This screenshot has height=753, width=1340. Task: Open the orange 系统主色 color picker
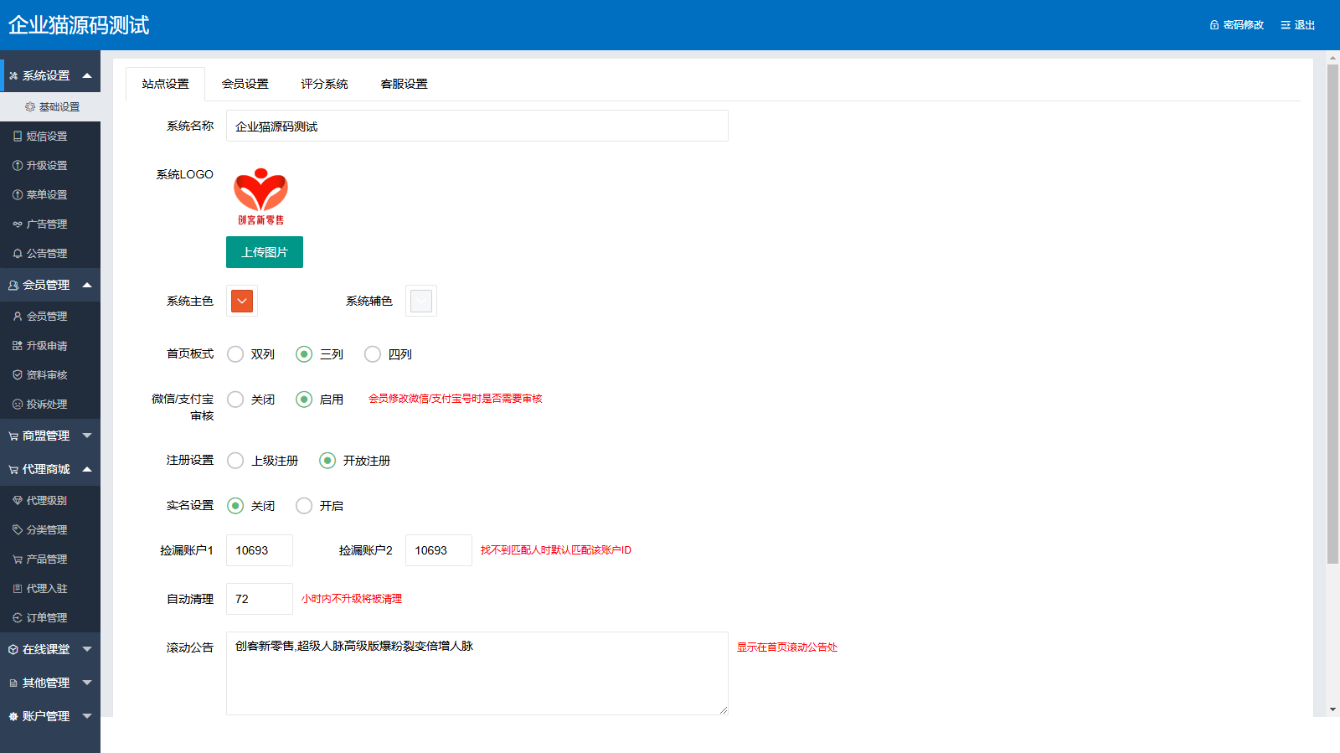[242, 301]
